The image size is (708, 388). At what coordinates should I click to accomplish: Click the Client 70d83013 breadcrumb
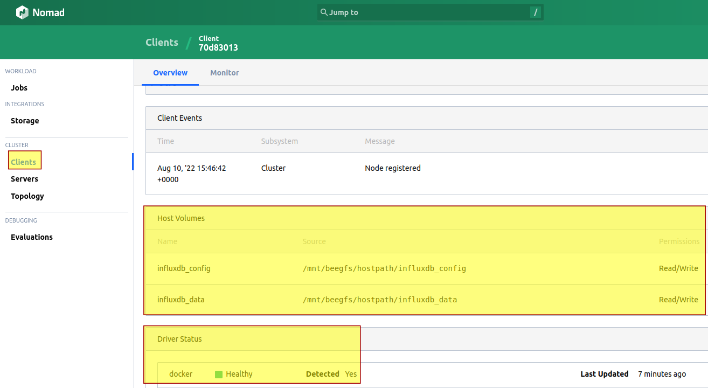(x=218, y=43)
